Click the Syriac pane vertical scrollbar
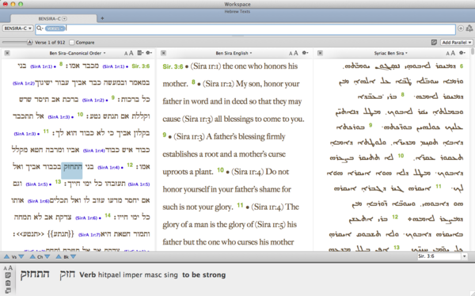 [x=473, y=150]
